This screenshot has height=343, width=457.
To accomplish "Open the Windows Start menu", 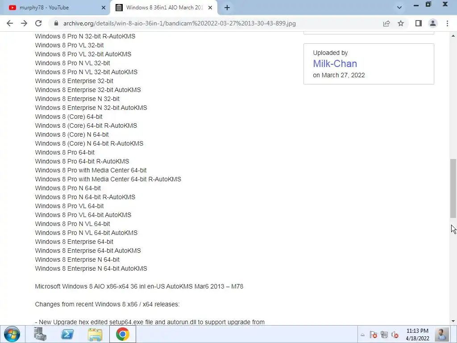I will click(12, 334).
